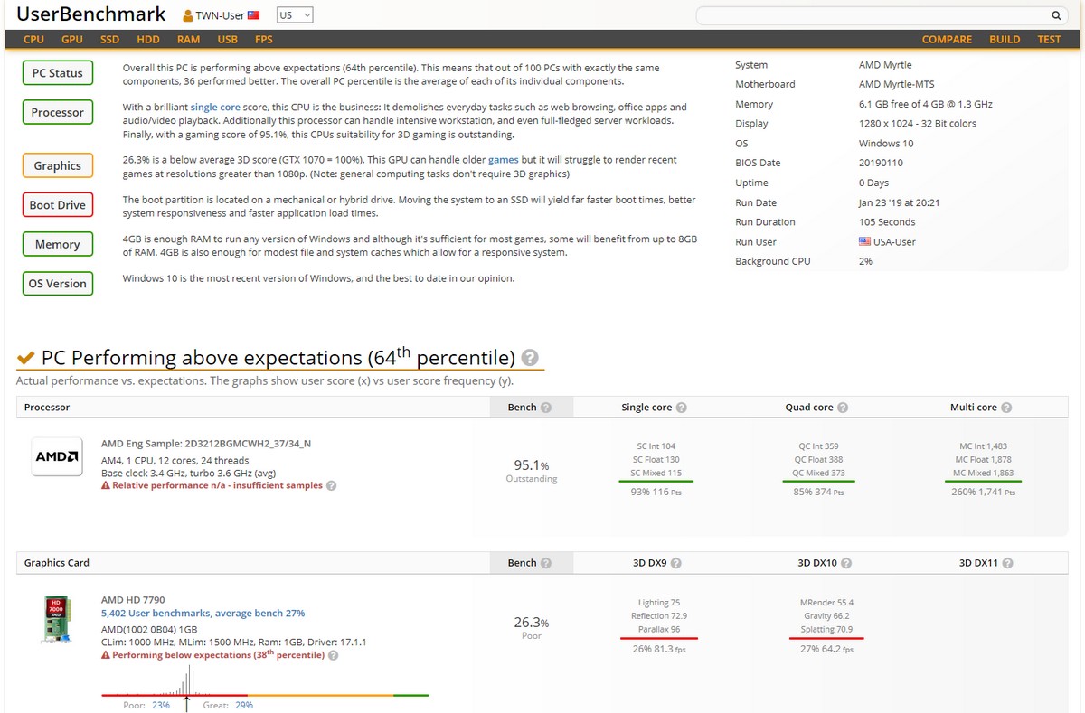Click help icon after insufficient samples warning
This screenshot has height=713, width=1085.
[x=331, y=485]
